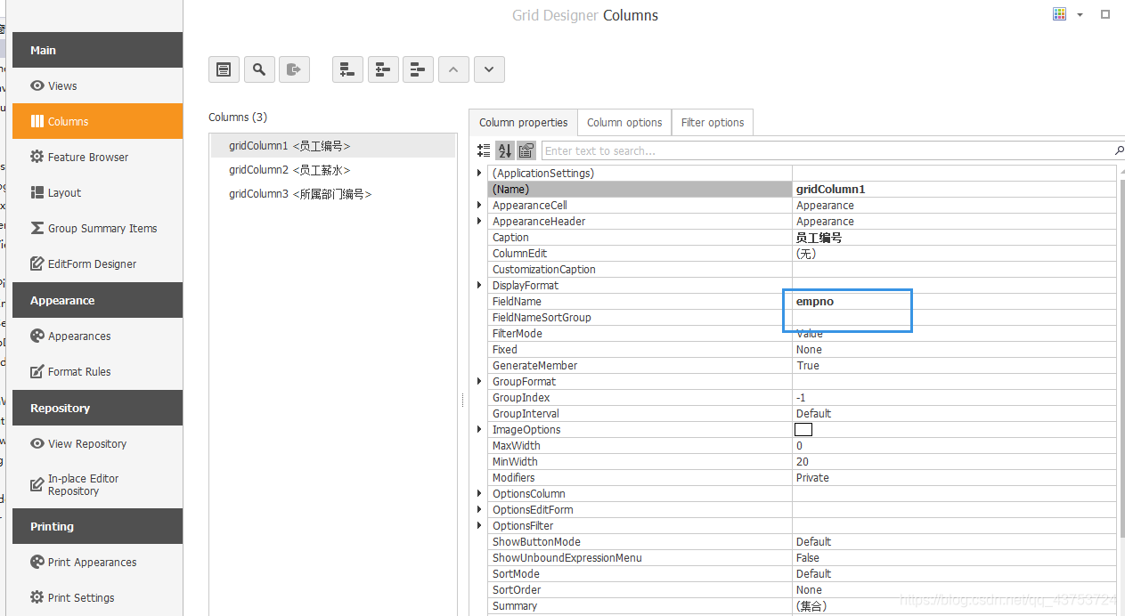Screen dimensions: 1125x616
Task: Click the column chooser toolbar icon
Action: pyautogui.click(x=224, y=69)
